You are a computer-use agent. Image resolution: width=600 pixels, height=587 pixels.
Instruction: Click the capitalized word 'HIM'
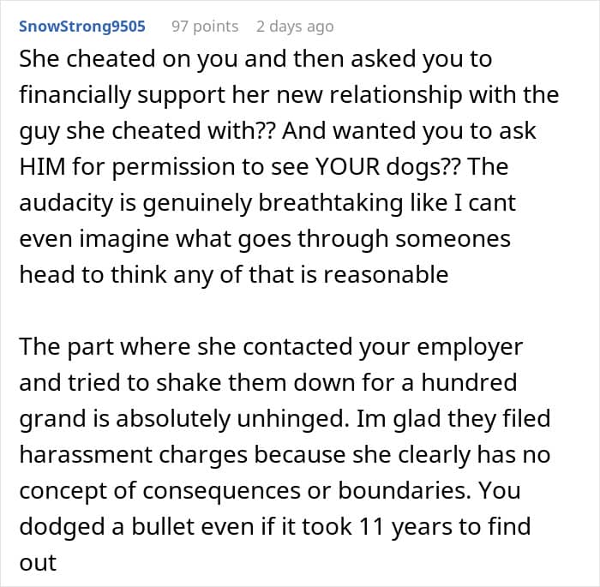(x=45, y=167)
